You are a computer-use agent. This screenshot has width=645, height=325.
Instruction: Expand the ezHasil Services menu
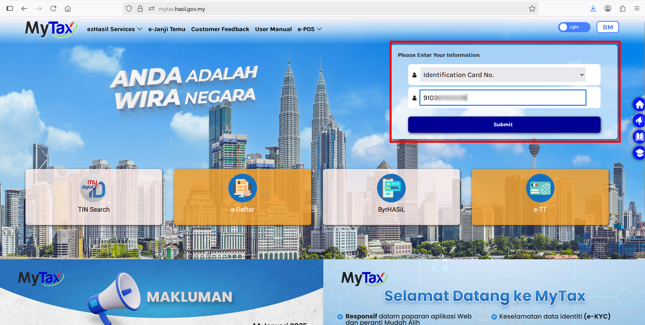point(115,29)
